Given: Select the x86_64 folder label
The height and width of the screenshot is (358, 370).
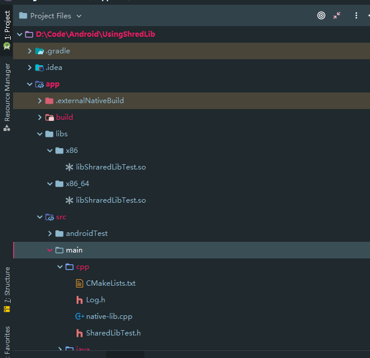Looking at the screenshot, I should (77, 184).
